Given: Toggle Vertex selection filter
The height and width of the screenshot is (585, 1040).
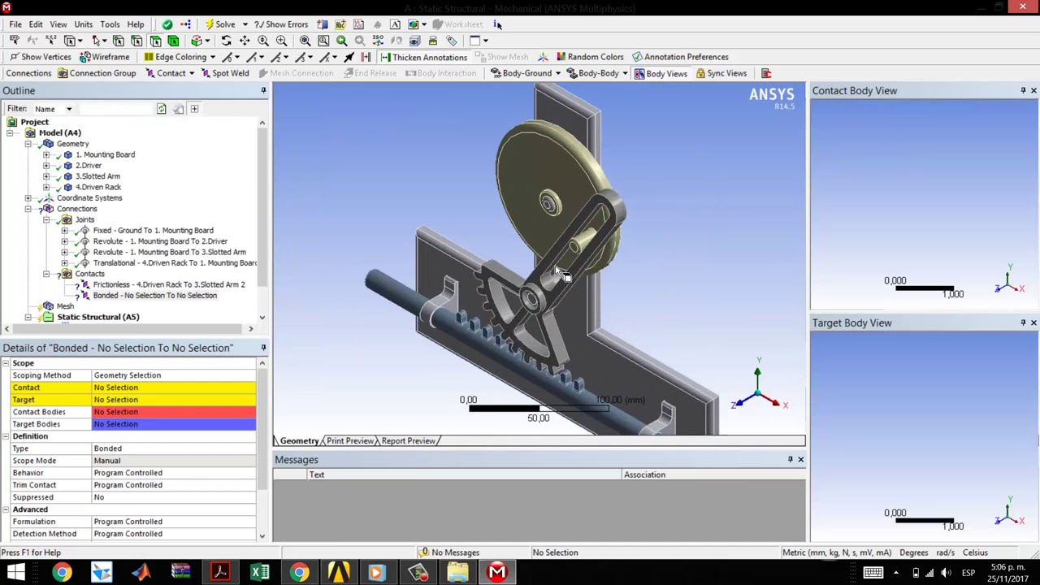Looking at the screenshot, I should point(119,41).
